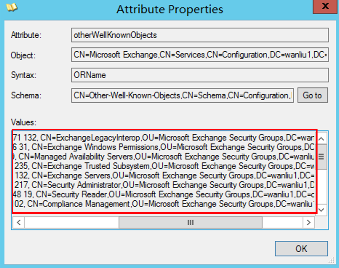Viewport: 339px width, 268px height.
Task: Click the horizontal scrollbar thumb in Values
Action: coord(191,222)
